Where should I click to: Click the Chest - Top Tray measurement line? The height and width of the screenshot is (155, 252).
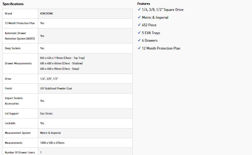(x=64, y=58)
